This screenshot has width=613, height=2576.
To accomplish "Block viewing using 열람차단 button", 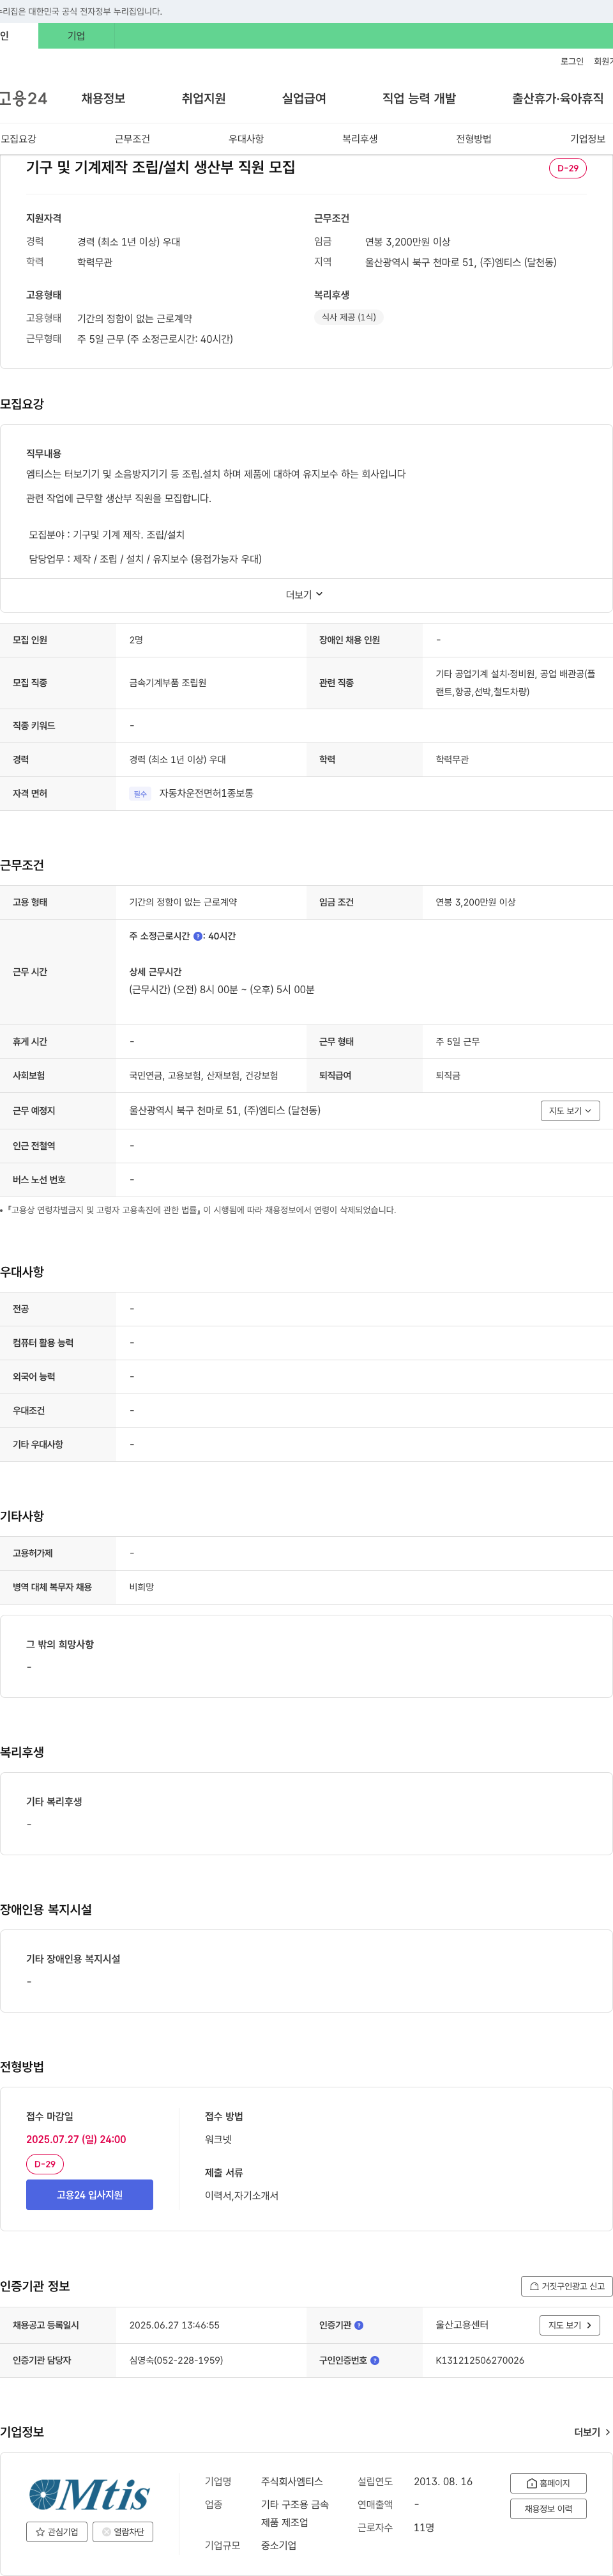I will point(123,2532).
